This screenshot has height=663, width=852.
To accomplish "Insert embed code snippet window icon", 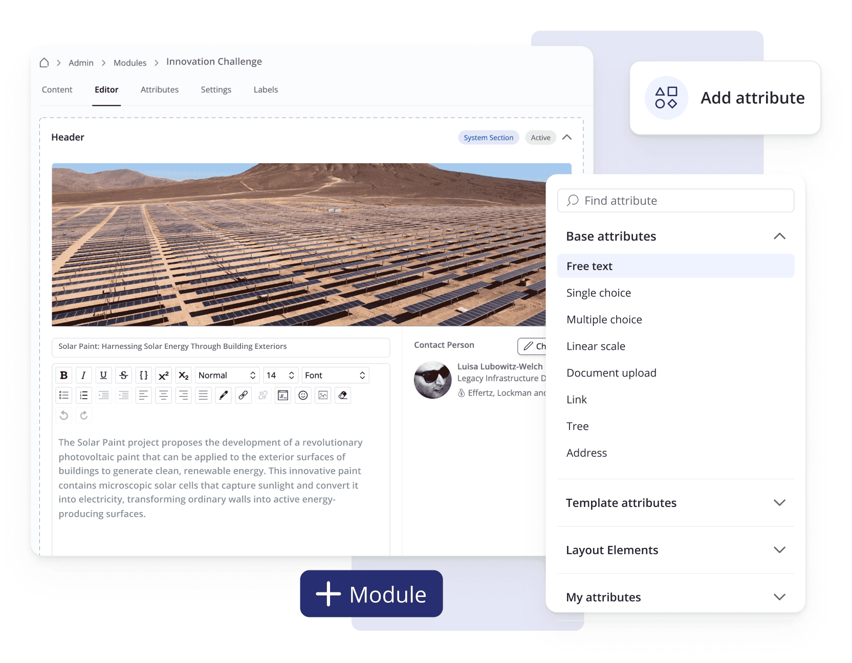I will click(x=283, y=395).
